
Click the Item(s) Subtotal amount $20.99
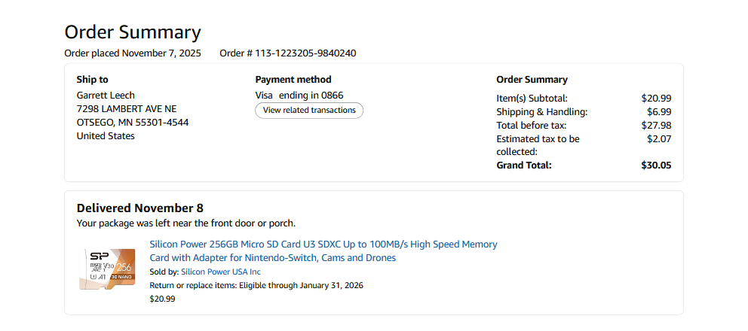656,98
